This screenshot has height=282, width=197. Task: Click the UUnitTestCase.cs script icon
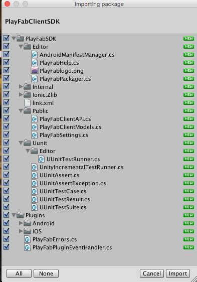pos(34,191)
